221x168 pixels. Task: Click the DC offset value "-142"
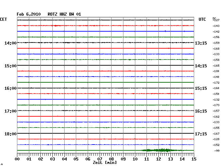point(216,32)
